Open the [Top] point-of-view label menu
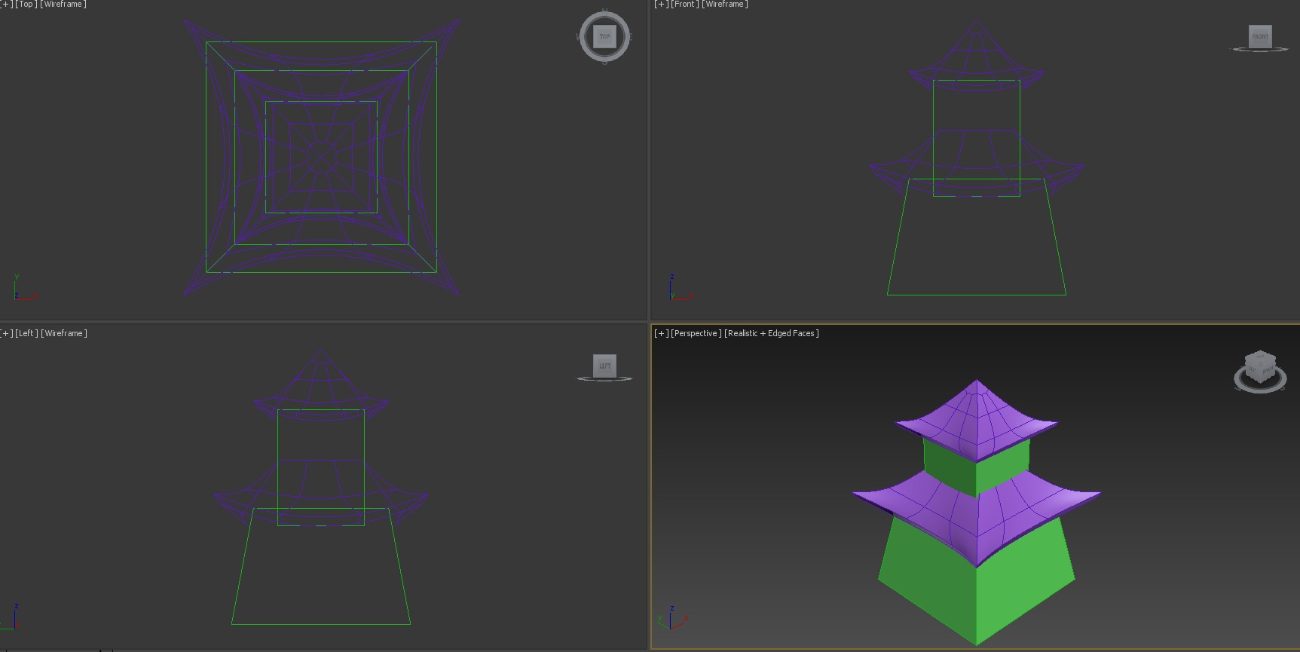1300x652 pixels. pyautogui.click(x=26, y=5)
